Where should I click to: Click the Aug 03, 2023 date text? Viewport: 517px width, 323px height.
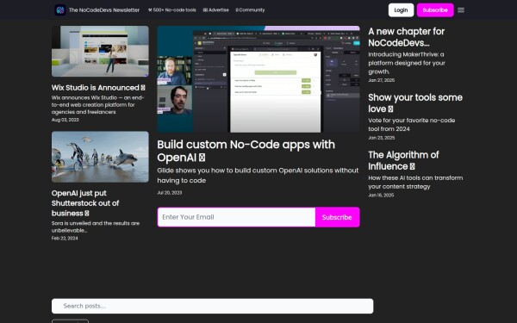pos(65,120)
